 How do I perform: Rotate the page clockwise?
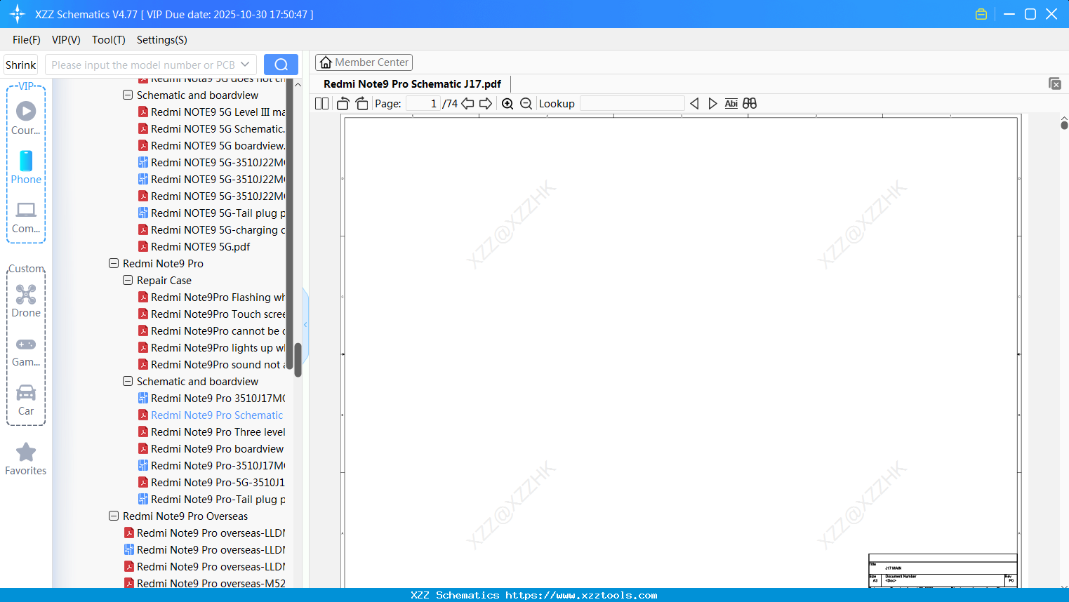(361, 104)
